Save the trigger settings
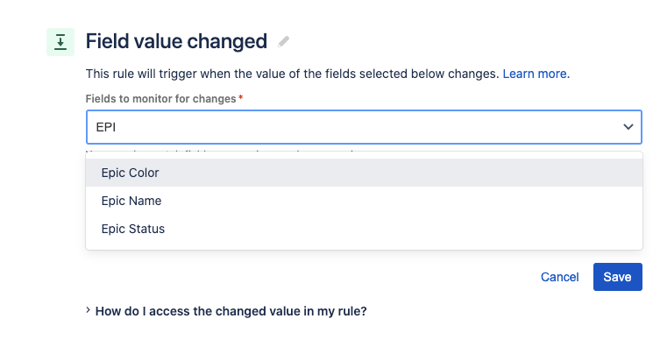 tap(617, 277)
